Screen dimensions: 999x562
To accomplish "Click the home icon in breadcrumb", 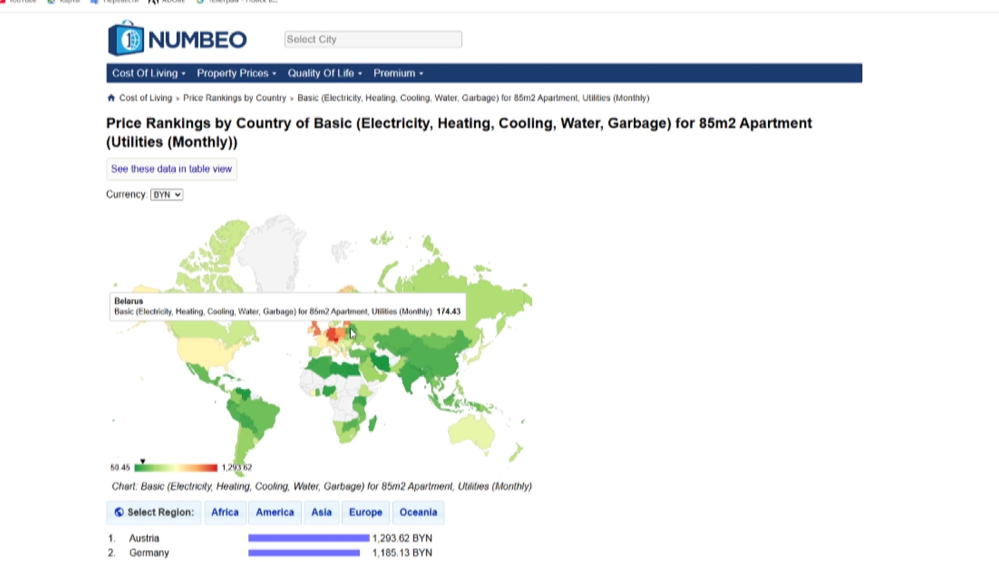I will 111,98.
